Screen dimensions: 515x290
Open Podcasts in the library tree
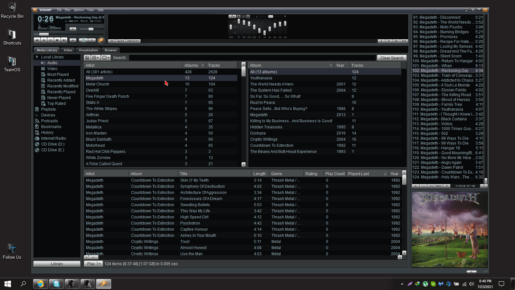pyautogui.click(x=49, y=121)
